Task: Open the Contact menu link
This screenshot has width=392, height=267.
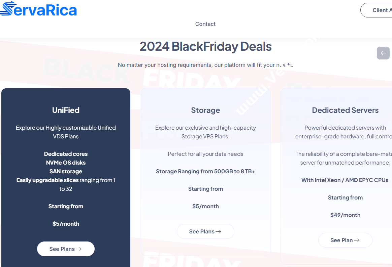Action: (x=205, y=24)
